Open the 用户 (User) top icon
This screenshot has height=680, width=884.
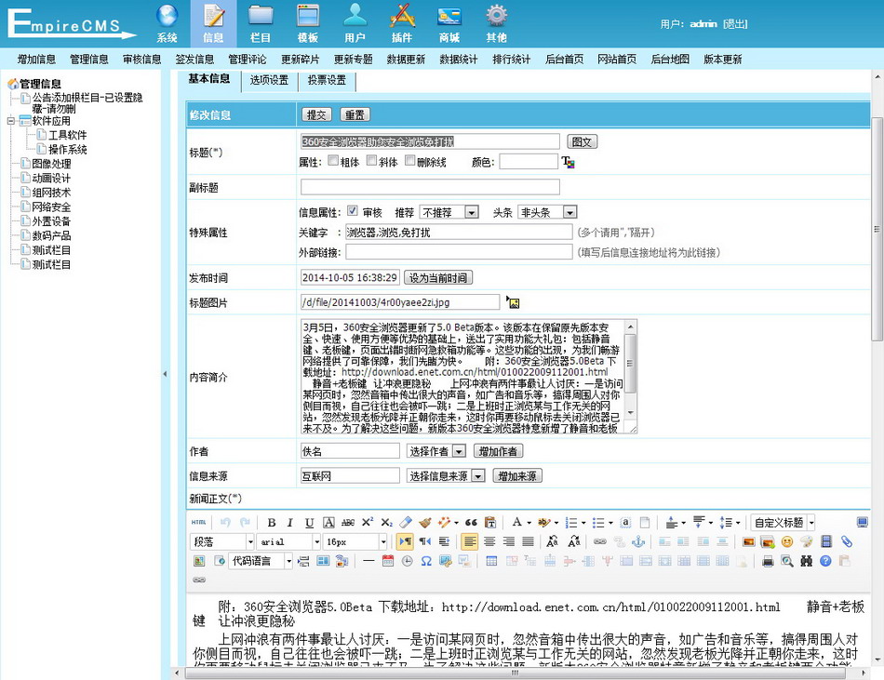click(355, 23)
